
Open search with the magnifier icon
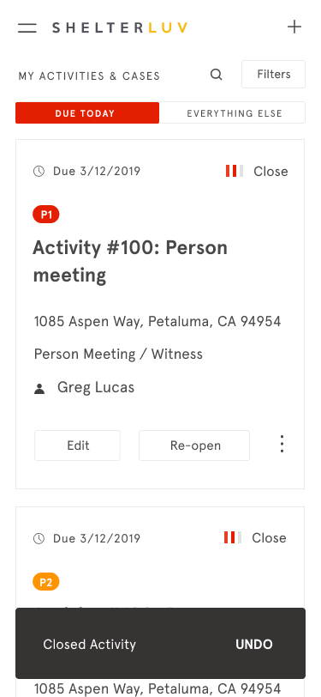click(x=216, y=74)
